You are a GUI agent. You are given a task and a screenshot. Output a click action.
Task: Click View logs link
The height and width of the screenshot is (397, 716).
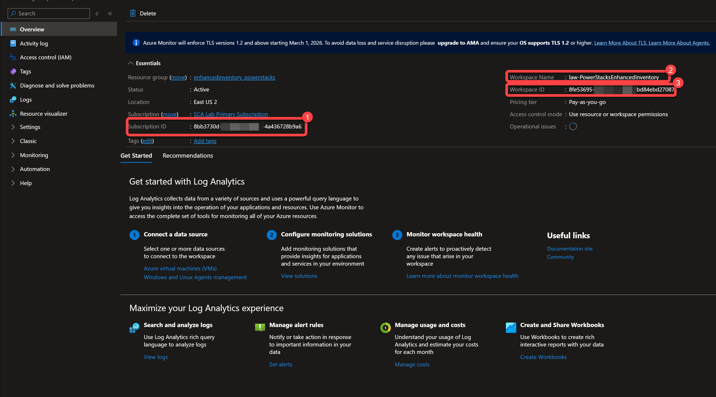pyautogui.click(x=156, y=357)
